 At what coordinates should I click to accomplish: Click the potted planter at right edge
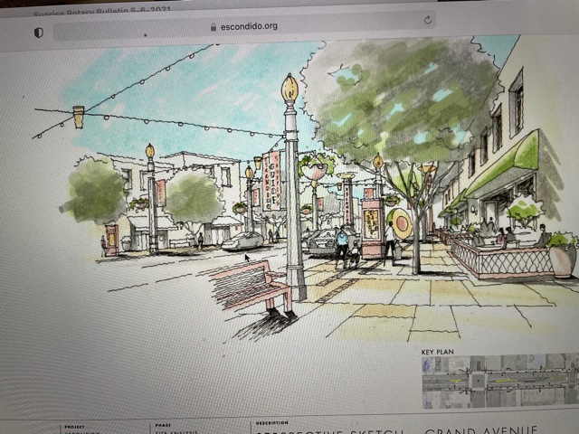pos(561,255)
